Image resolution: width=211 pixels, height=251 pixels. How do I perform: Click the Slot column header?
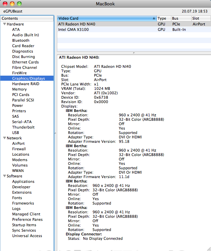click(x=201, y=18)
